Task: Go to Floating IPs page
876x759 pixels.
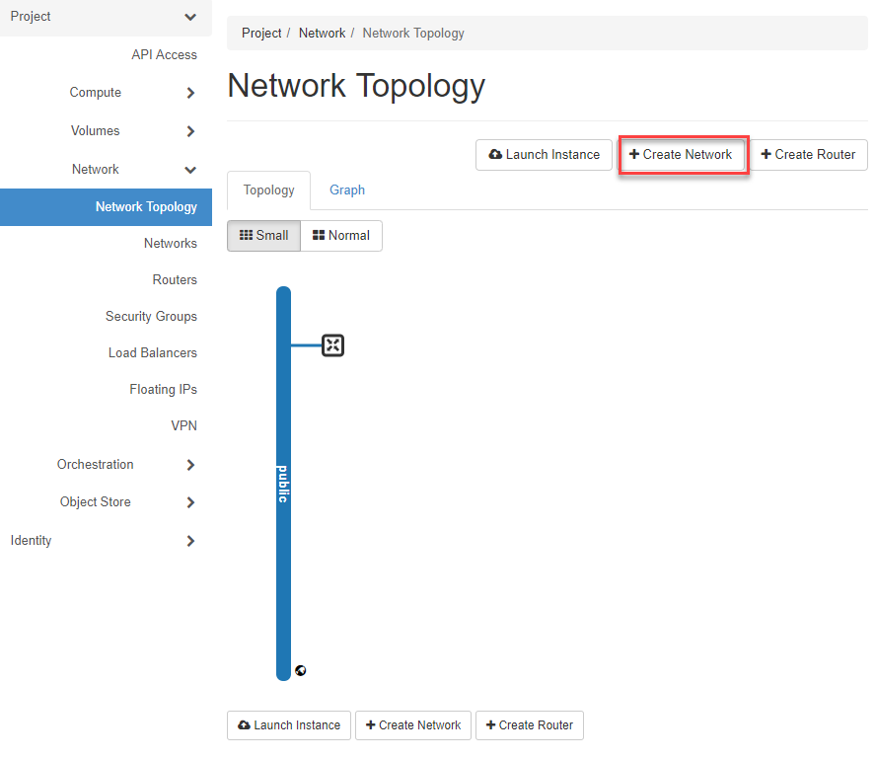Action: 163,390
